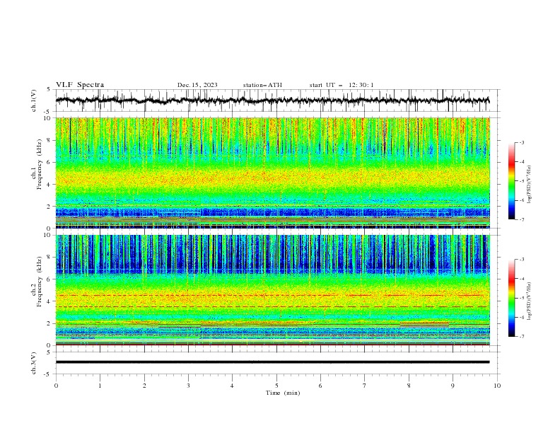Click the ch.1 spectrogram panel

(x=272, y=173)
